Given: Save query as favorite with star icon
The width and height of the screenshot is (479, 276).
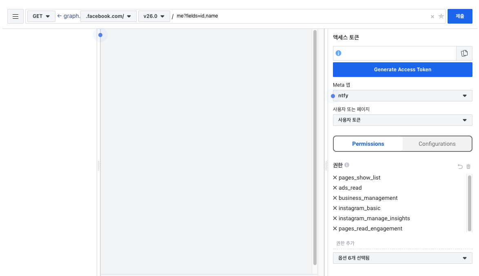Looking at the screenshot, I should (441, 16).
